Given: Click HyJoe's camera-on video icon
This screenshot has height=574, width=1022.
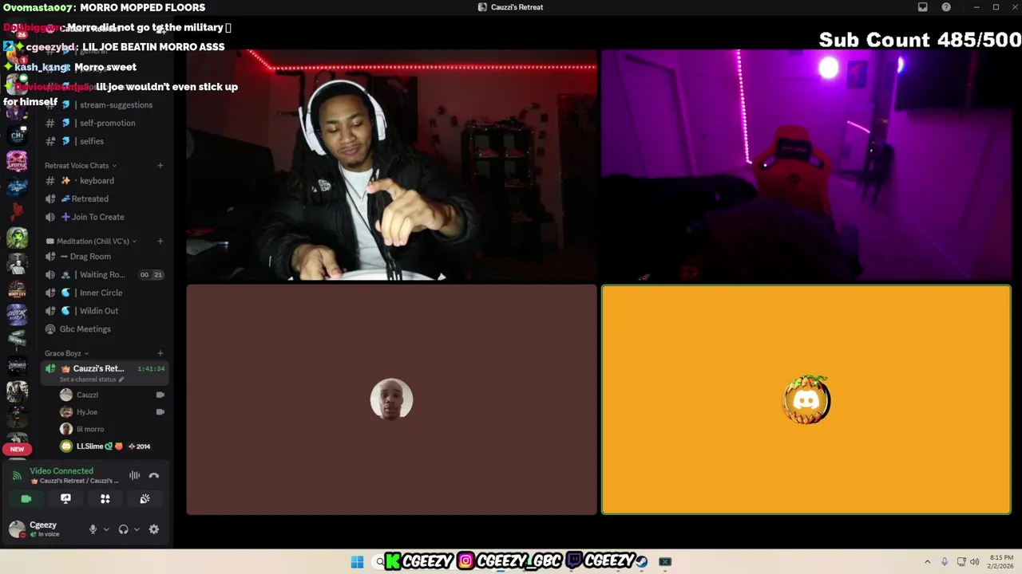Looking at the screenshot, I should tap(160, 412).
